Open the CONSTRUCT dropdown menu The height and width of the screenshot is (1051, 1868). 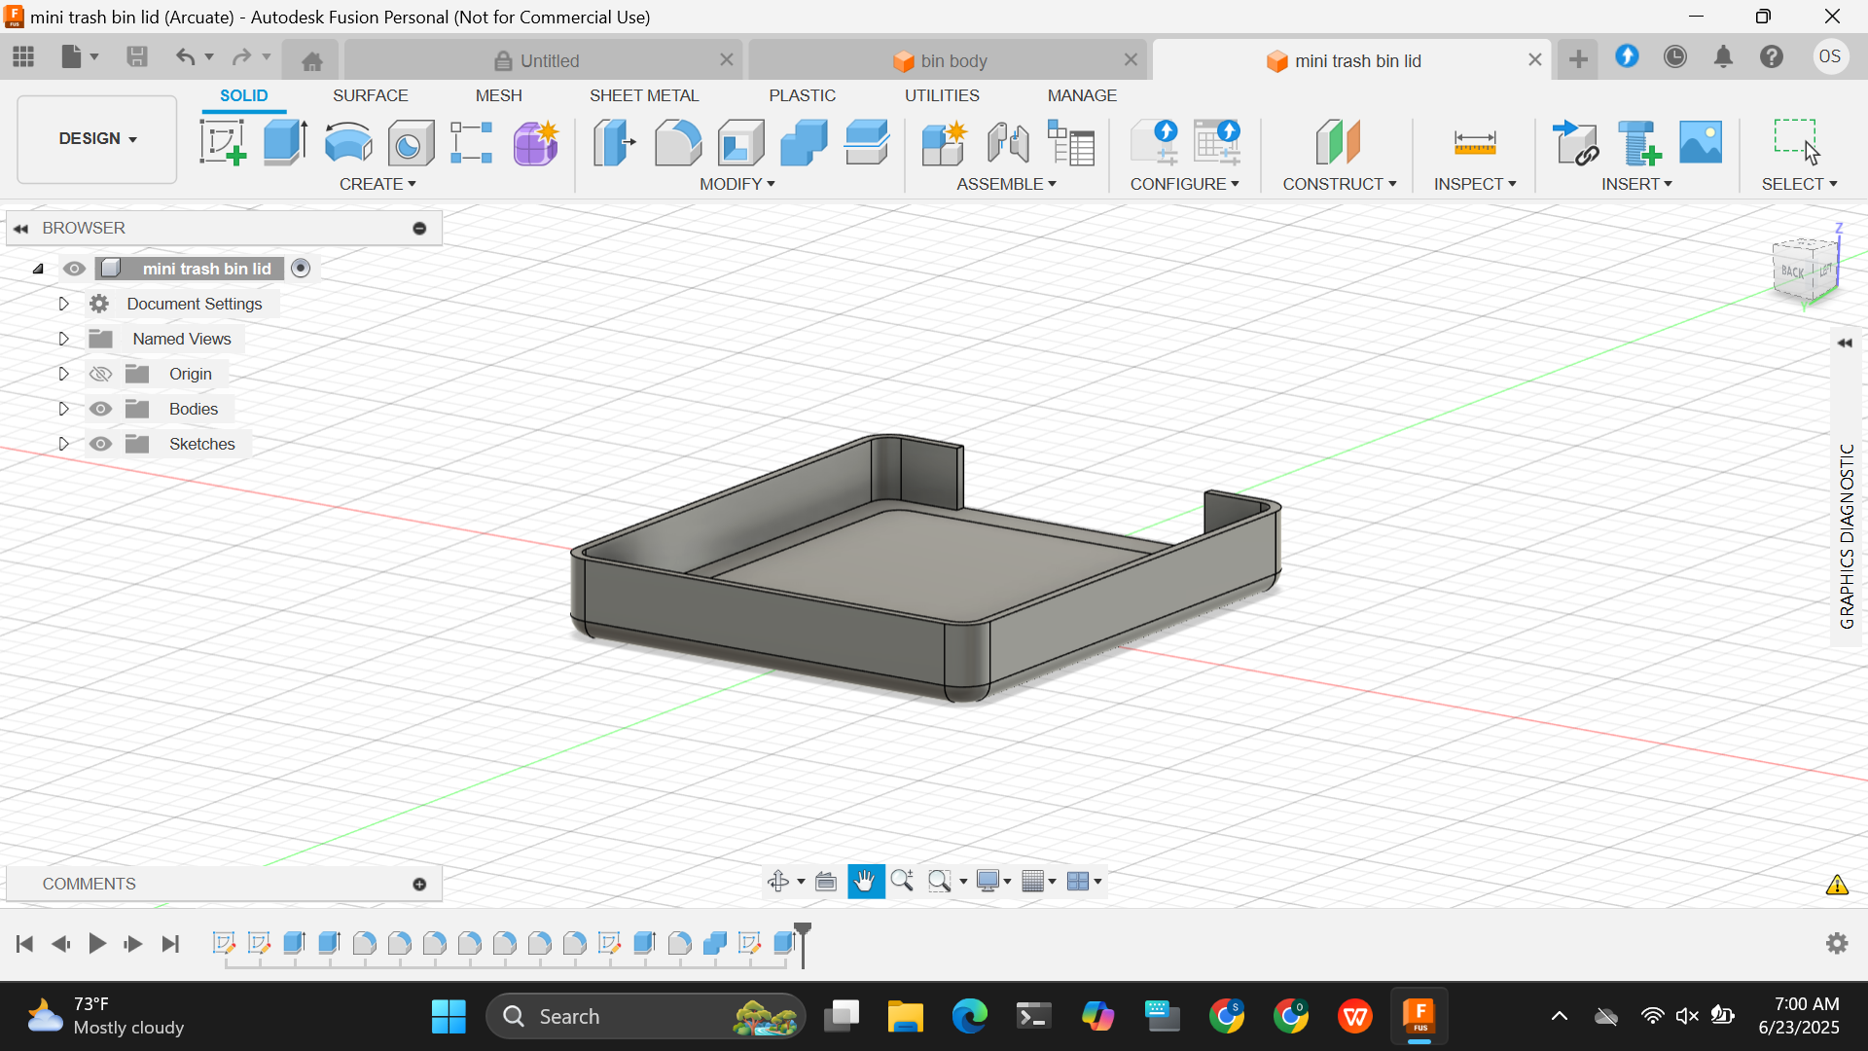1339,184
